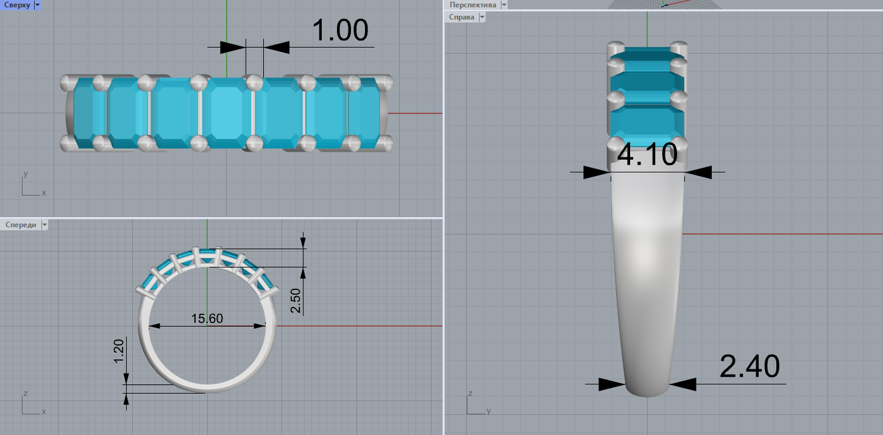
Task: Click the ZY axis icon in right view
Action: tap(477, 404)
